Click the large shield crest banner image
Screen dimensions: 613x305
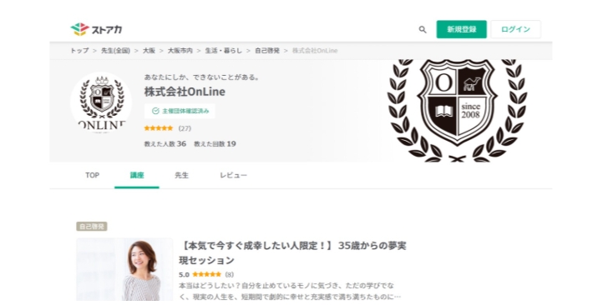click(458, 110)
